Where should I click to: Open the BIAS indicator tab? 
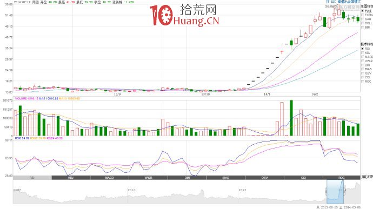[x=226, y=178]
